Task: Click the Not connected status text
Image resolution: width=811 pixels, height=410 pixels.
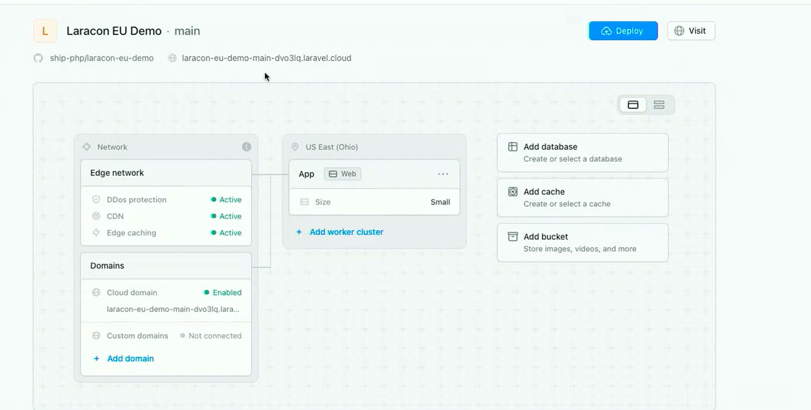Action: 215,335
